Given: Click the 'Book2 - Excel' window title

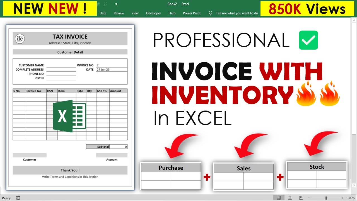Looking at the screenshot, I should [x=178, y=4].
